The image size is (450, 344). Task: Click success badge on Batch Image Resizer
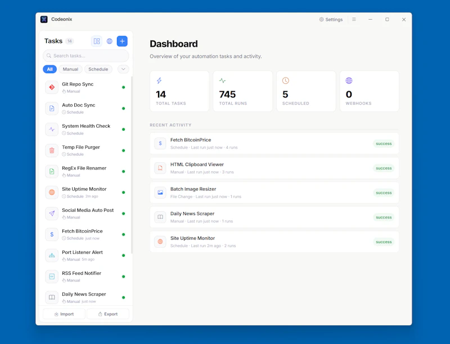[384, 193]
